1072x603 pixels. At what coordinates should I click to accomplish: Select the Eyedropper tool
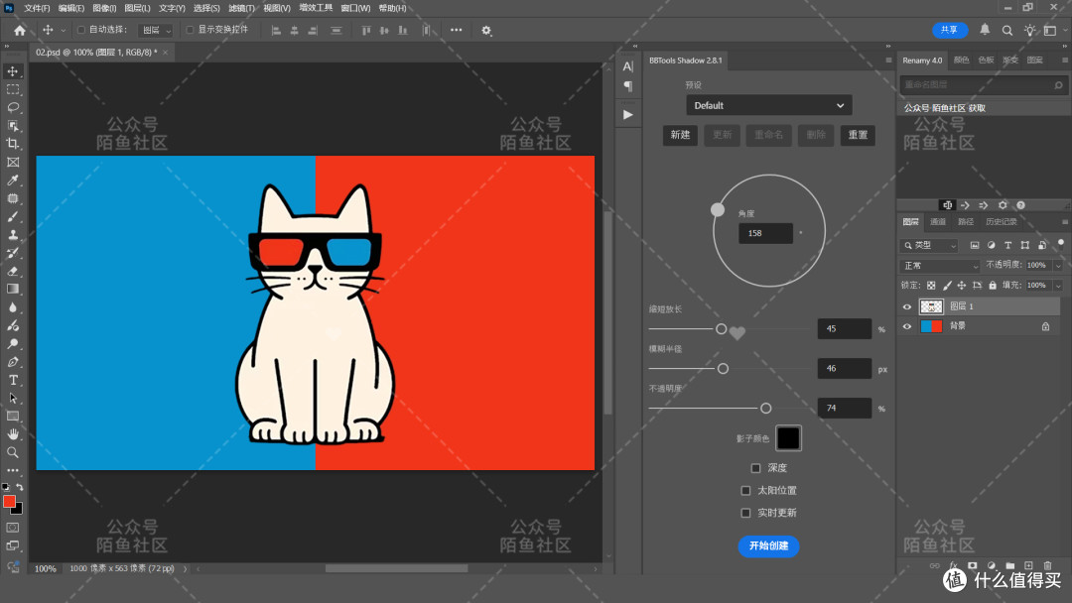12,180
